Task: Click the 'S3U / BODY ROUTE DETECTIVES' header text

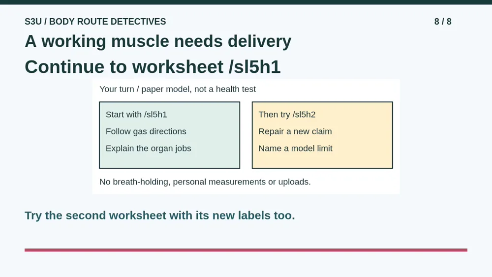Action: point(95,21)
